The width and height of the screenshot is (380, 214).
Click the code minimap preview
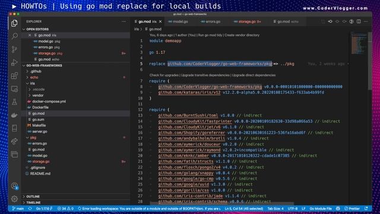(x=359, y=43)
